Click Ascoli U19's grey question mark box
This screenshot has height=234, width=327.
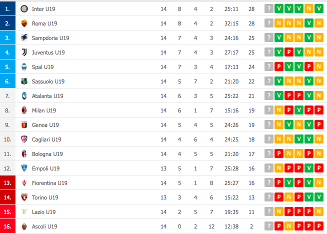click(x=269, y=226)
